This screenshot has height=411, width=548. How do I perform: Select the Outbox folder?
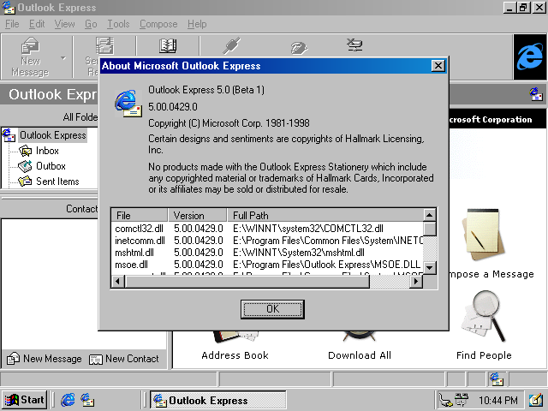point(51,166)
